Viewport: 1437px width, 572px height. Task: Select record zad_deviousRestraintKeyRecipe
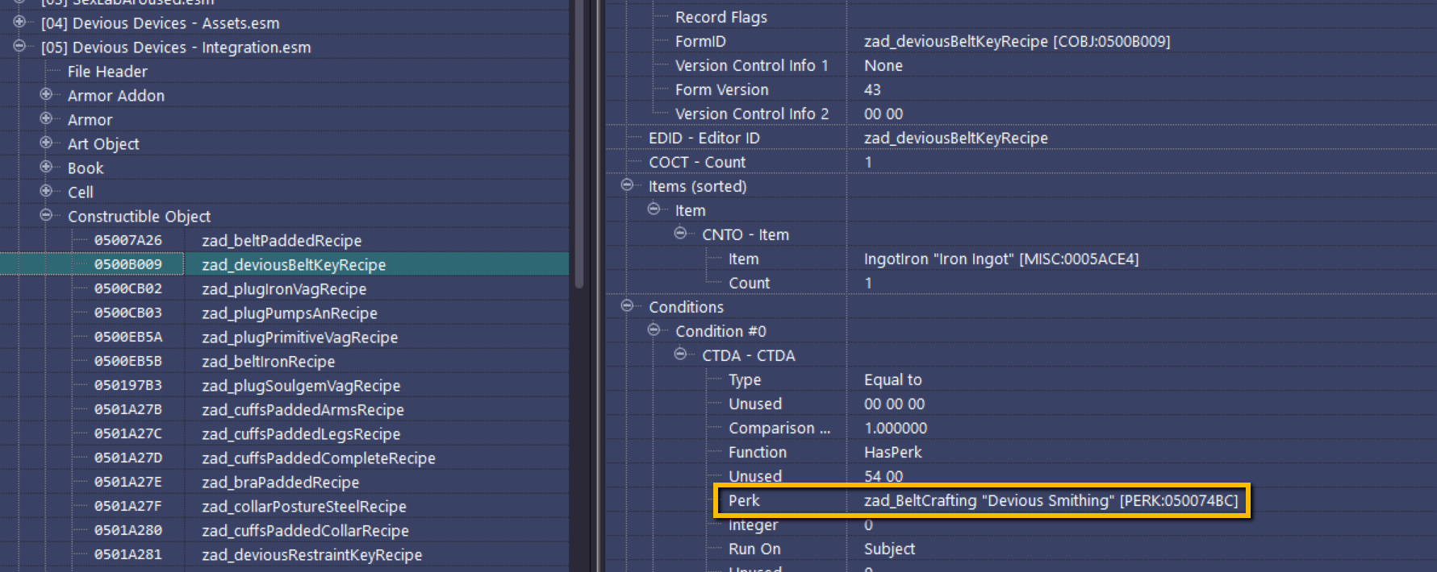click(312, 555)
